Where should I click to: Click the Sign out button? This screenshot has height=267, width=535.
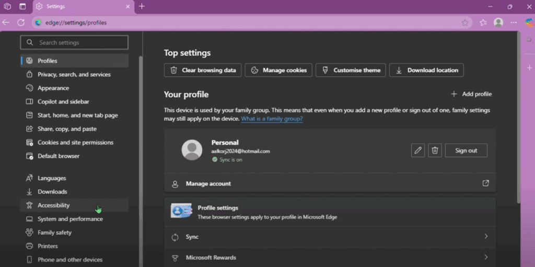point(466,150)
